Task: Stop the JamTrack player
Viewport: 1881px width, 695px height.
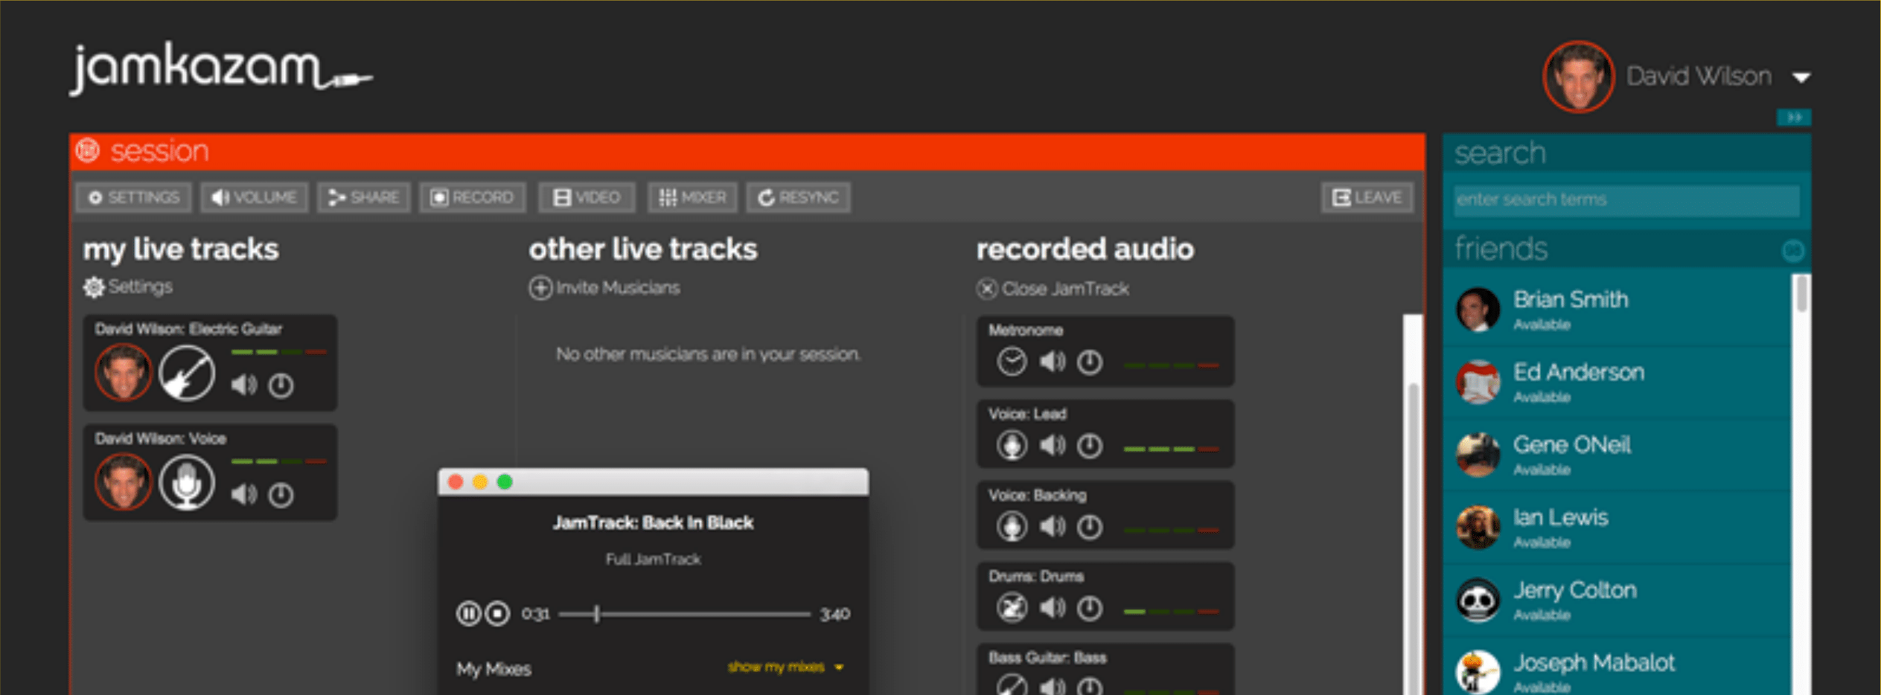Action: (496, 614)
